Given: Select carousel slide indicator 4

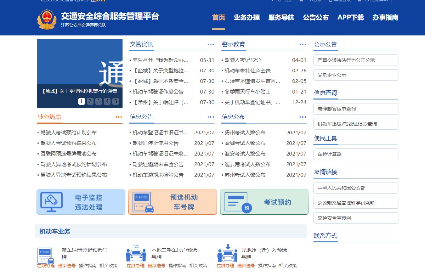Looking at the screenshot, I should 107,101.
